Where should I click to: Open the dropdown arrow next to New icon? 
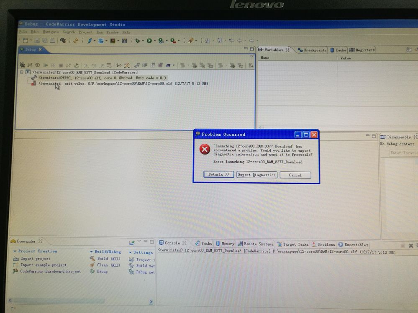tap(31, 41)
